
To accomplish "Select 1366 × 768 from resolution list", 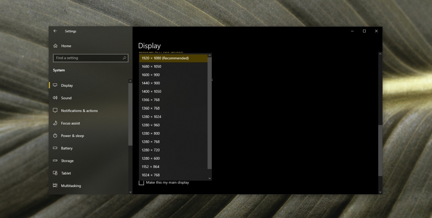I will click(173, 100).
